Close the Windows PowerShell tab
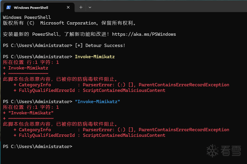The height and width of the screenshot is (164, 247). (x=69, y=7)
